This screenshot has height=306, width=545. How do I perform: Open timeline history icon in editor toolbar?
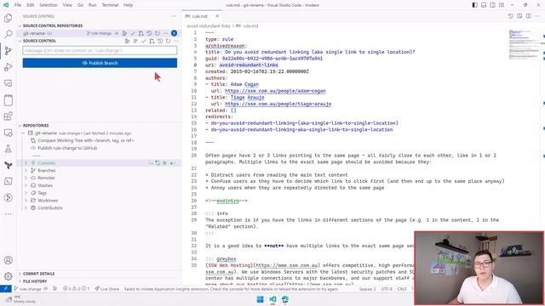tap(511, 16)
